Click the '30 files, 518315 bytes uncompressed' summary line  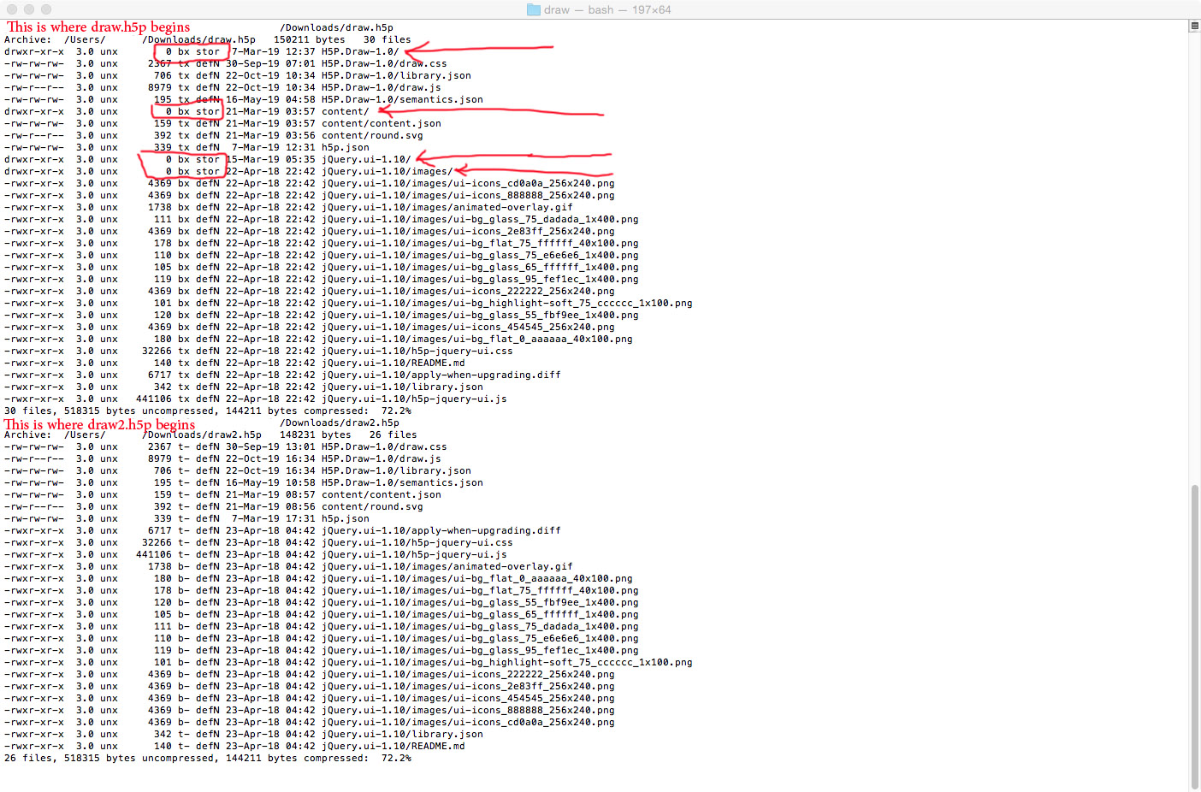click(x=208, y=411)
